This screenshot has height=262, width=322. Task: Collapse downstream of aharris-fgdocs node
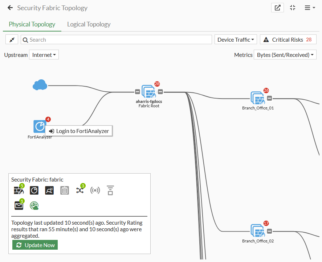point(160,92)
